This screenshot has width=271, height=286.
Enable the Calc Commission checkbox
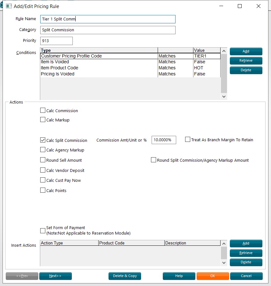tap(43, 110)
